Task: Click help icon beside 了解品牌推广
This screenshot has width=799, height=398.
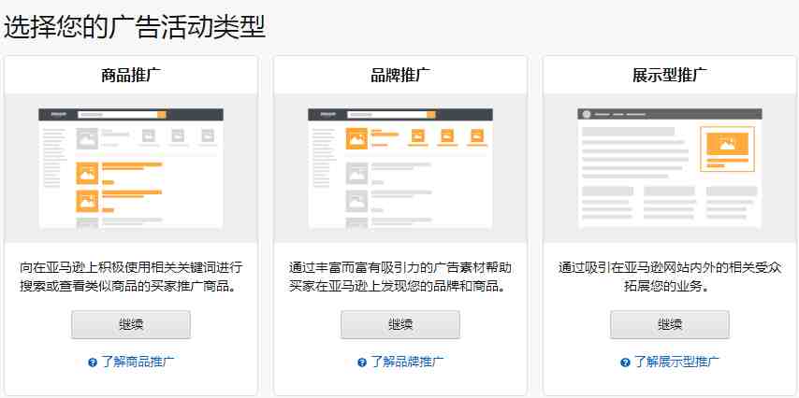Action: (362, 362)
